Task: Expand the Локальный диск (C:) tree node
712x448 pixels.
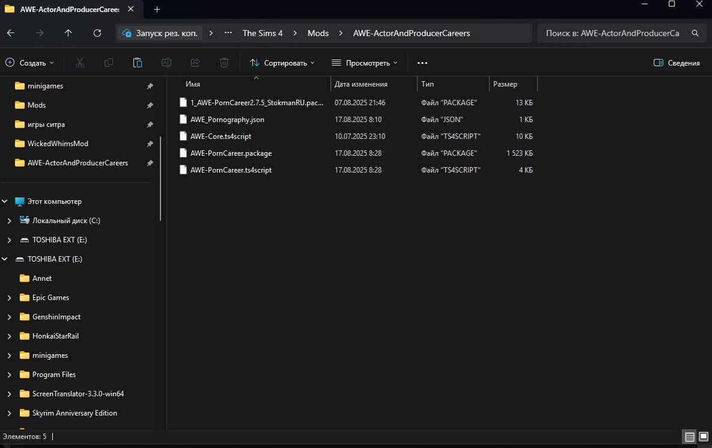Action: [x=9, y=221]
